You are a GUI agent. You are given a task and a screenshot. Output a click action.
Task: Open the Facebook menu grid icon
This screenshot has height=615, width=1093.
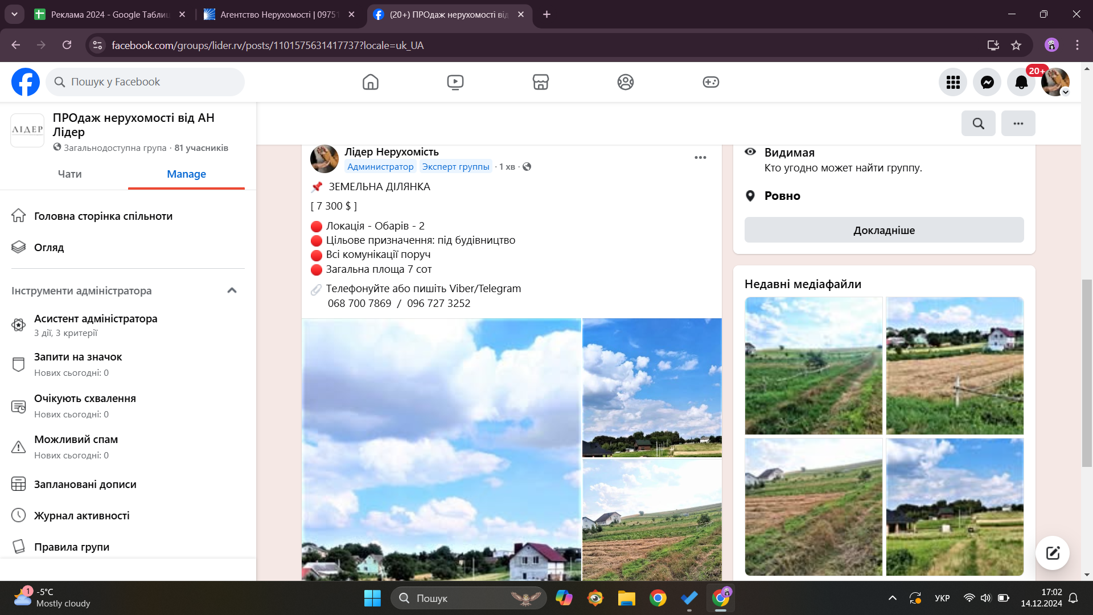953,82
